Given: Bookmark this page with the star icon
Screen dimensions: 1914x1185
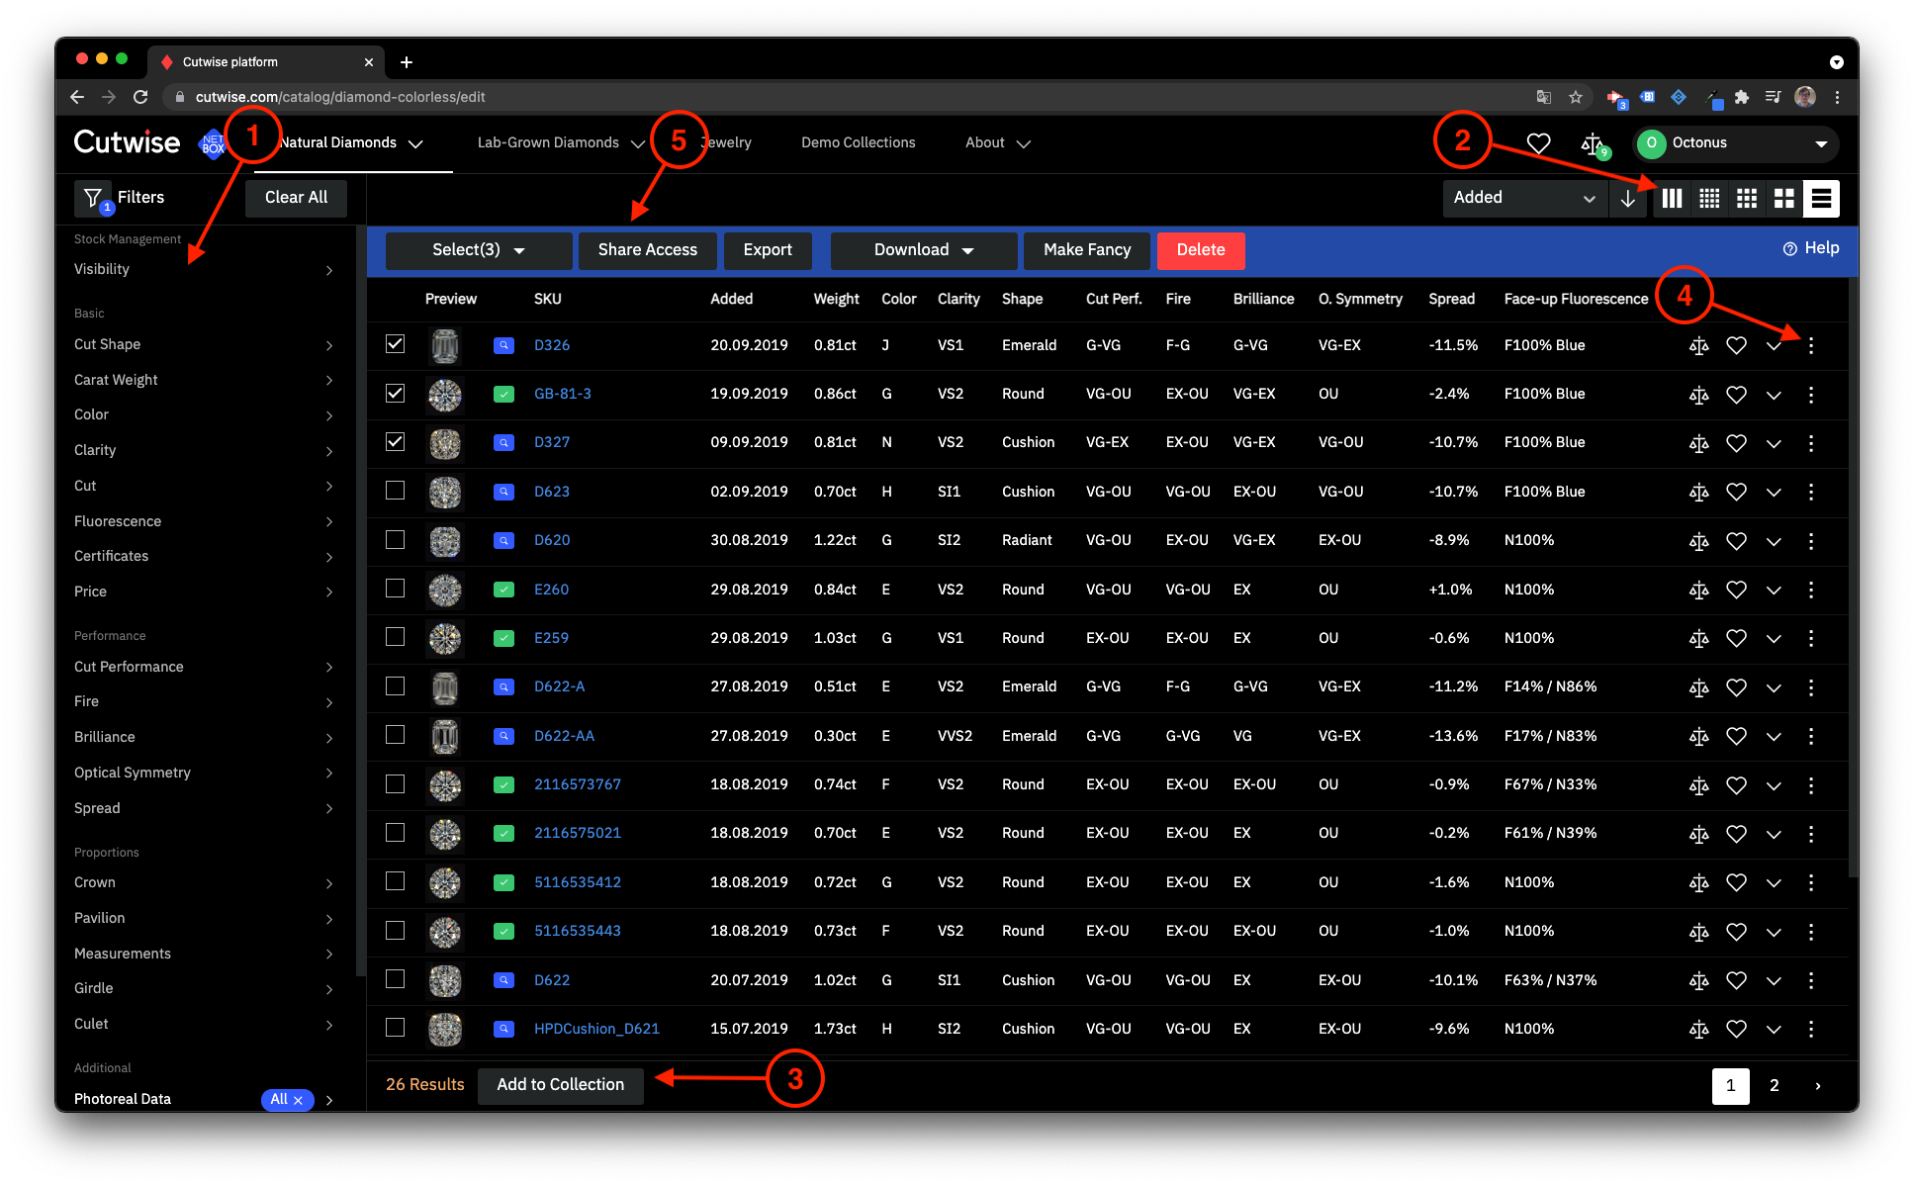Looking at the screenshot, I should (1576, 97).
